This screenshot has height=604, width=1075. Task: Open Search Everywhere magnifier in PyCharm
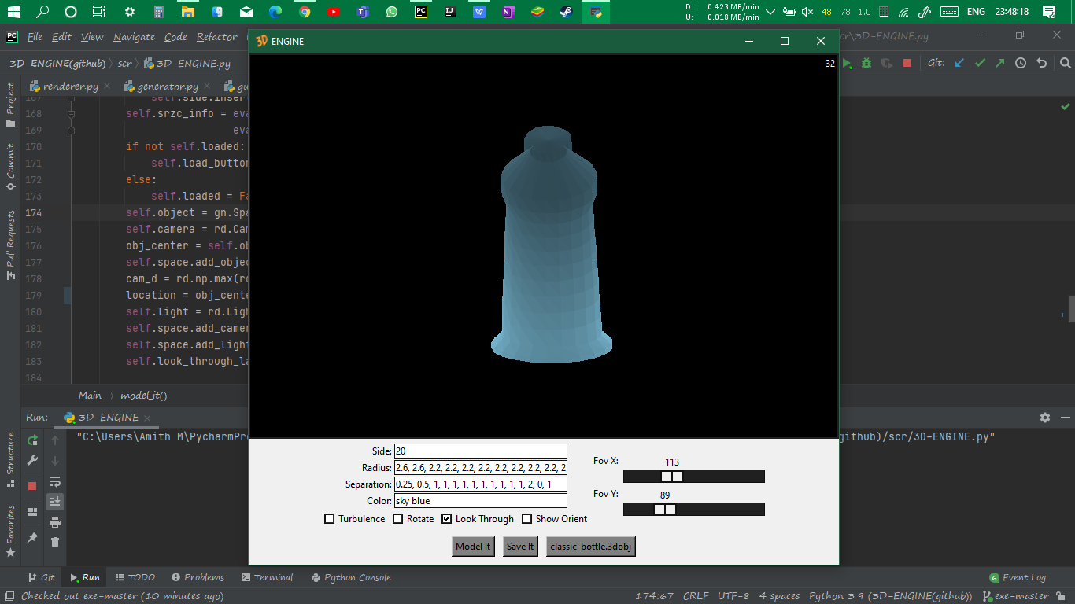coord(1065,63)
